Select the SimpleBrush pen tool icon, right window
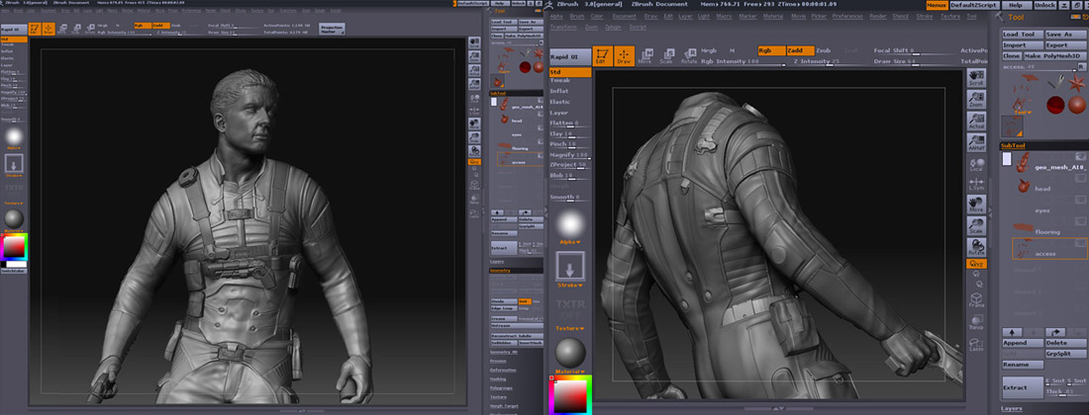The image size is (1089, 415). point(1057,82)
